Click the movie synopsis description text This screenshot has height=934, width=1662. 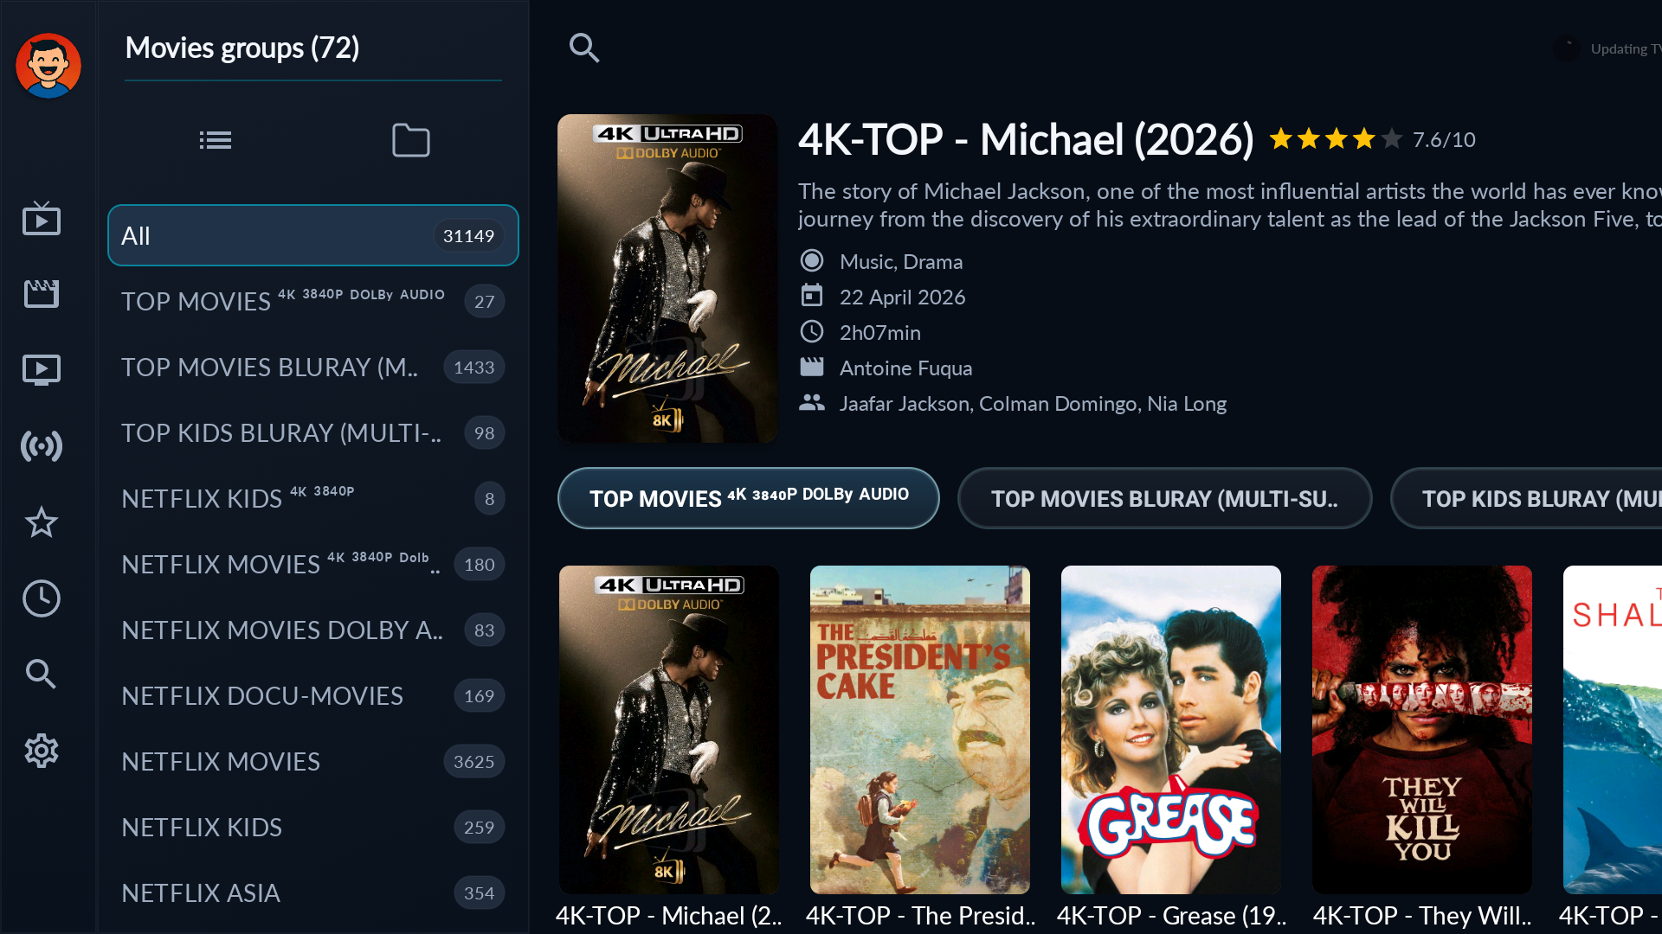click(x=1229, y=205)
